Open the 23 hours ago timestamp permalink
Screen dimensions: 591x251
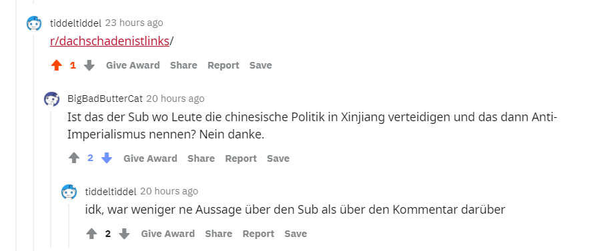tap(134, 23)
